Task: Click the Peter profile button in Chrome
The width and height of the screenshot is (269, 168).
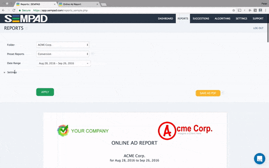Action: click(264, 4)
